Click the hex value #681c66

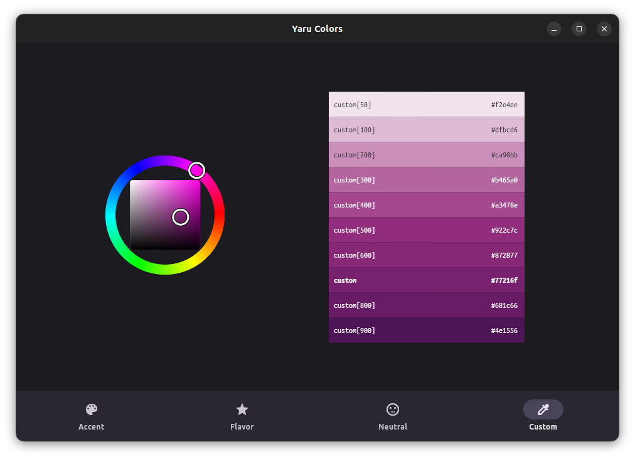coord(504,305)
